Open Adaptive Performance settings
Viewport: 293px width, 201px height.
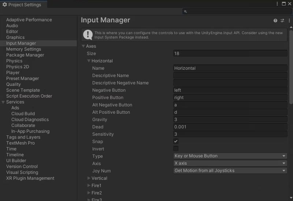tap(29, 20)
